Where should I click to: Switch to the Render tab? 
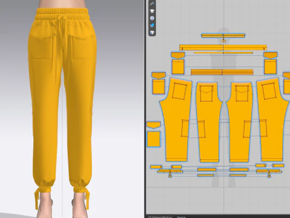click(x=181, y=217)
